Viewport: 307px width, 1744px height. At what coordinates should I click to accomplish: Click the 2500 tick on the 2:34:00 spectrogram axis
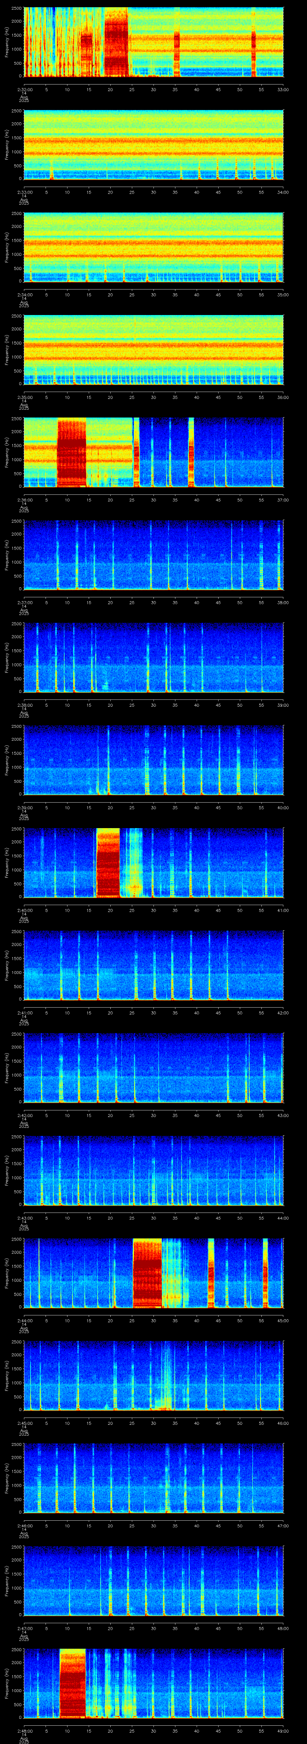point(17,215)
